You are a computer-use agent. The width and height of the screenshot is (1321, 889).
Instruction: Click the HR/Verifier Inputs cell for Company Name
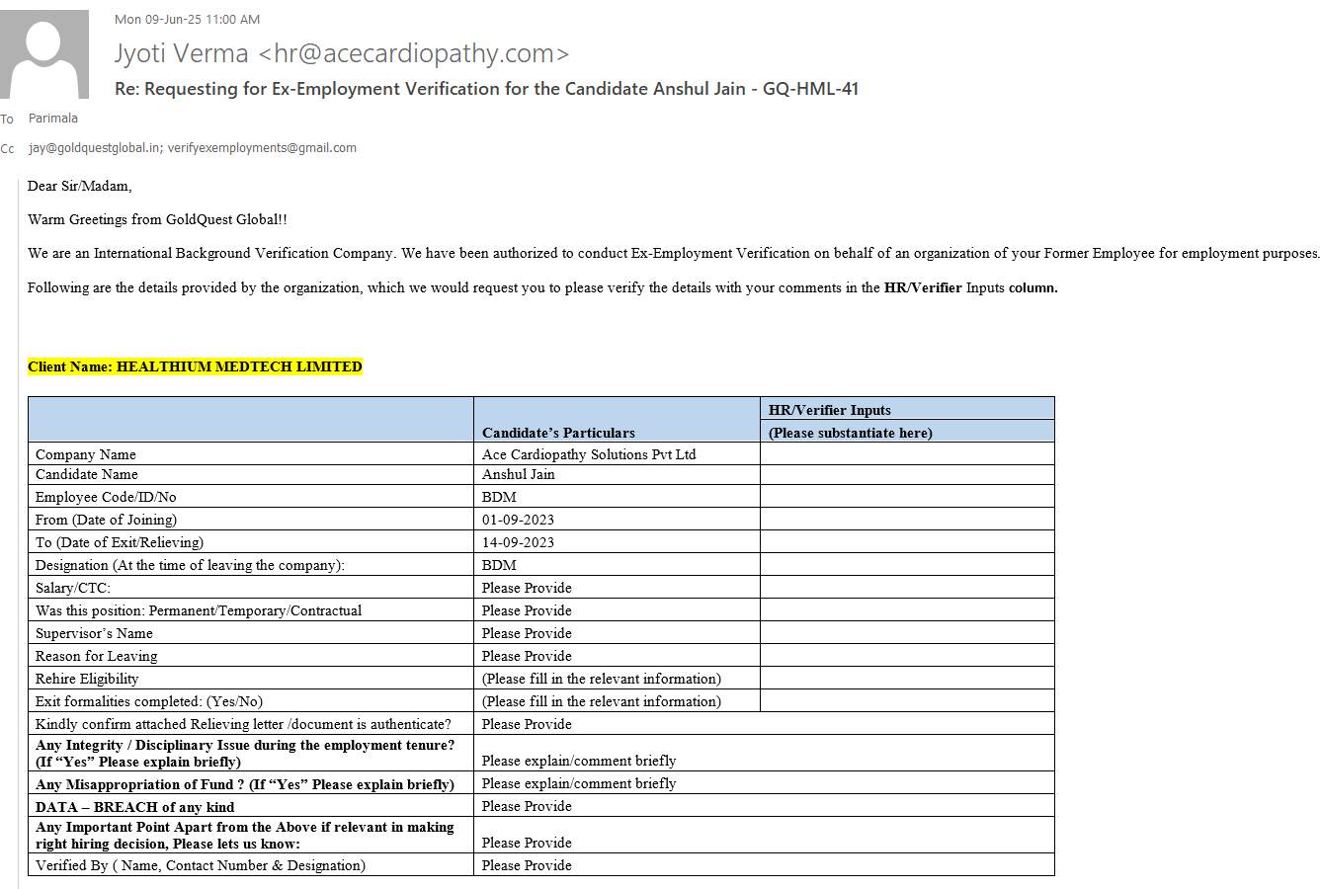pyautogui.click(x=907, y=453)
